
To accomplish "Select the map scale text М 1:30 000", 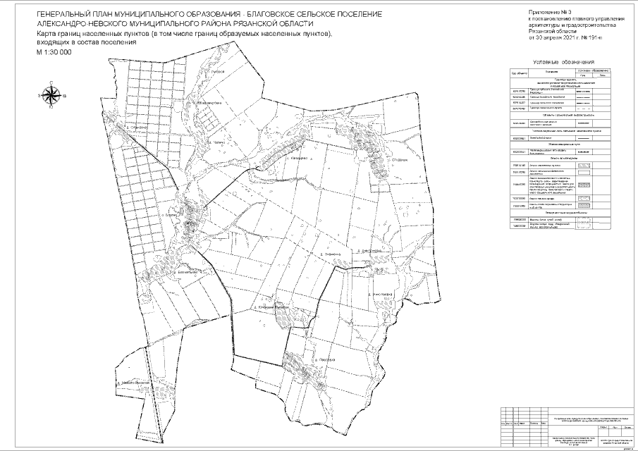I will [x=54, y=54].
